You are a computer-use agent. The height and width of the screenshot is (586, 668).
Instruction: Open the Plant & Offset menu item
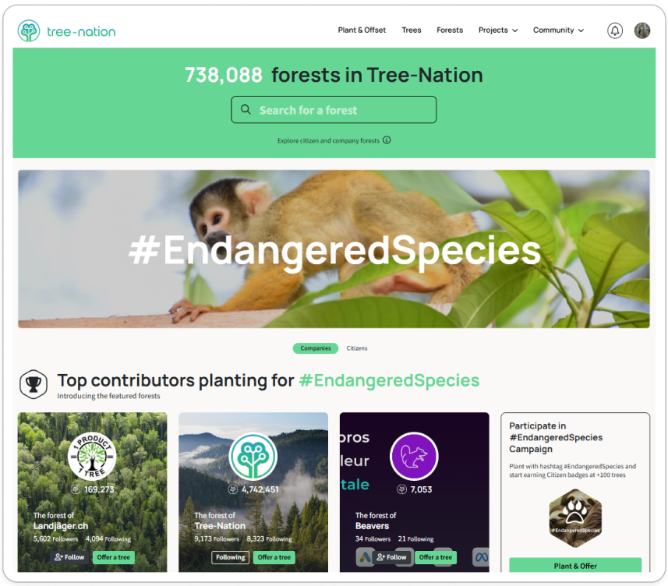coord(362,30)
